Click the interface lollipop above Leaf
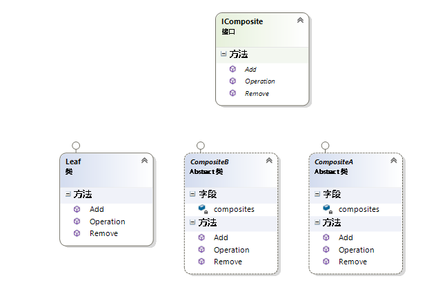This screenshot has height=294, width=436. (x=76, y=146)
